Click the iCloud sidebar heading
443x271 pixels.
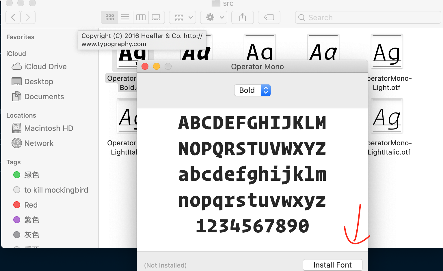point(16,54)
